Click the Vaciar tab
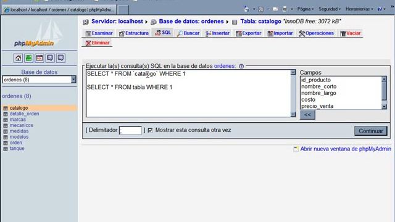This screenshot has width=395, height=222. tap(351, 33)
